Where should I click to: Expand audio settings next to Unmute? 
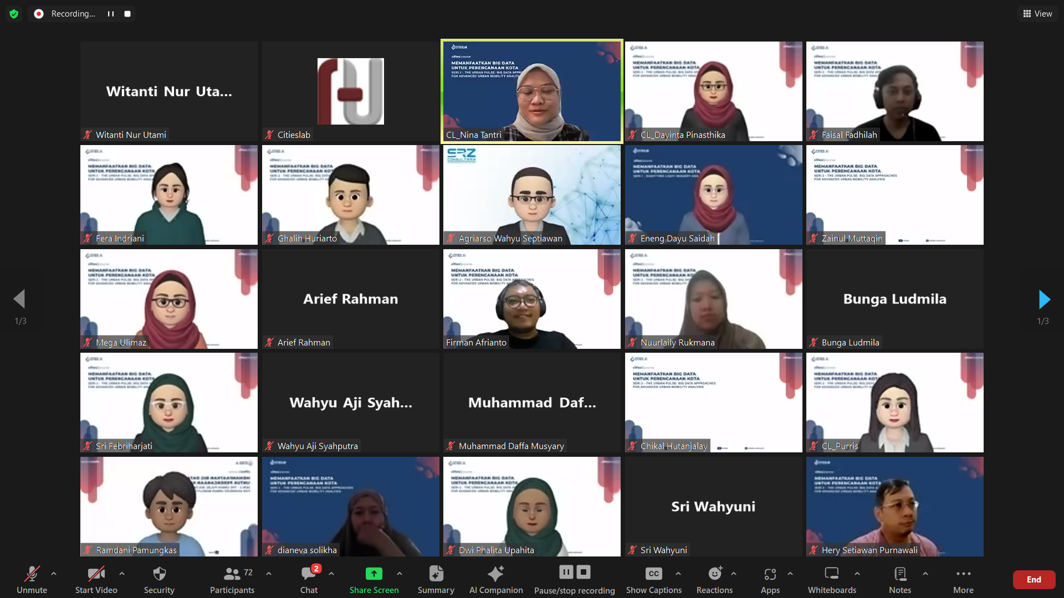pos(53,574)
